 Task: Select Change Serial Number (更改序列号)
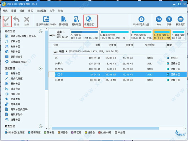point(14,114)
